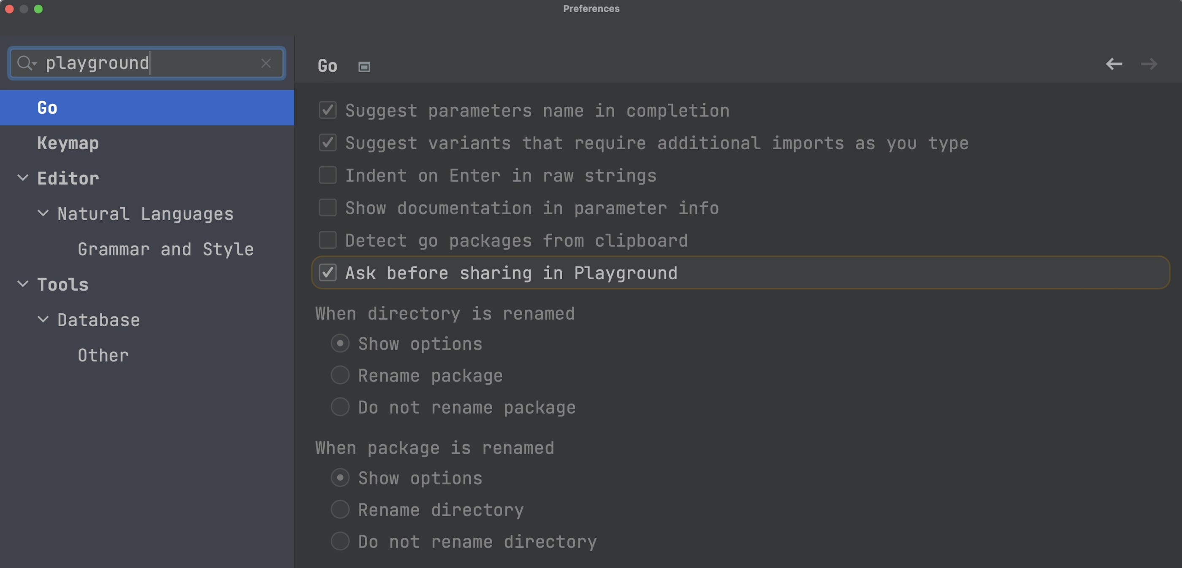
Task: Clear the playground search text
Action: click(x=266, y=63)
